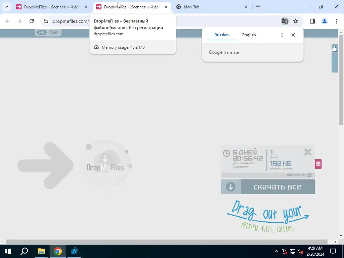Reload the current page
This screenshot has height=258, width=344.
32,21
